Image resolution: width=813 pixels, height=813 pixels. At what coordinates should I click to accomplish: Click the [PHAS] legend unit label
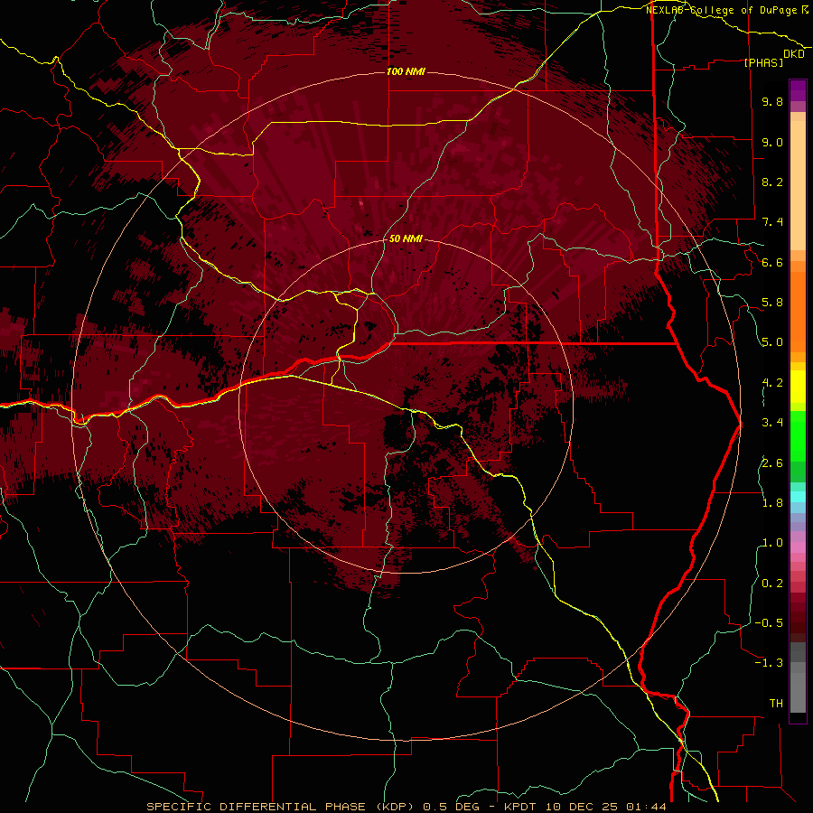(763, 62)
